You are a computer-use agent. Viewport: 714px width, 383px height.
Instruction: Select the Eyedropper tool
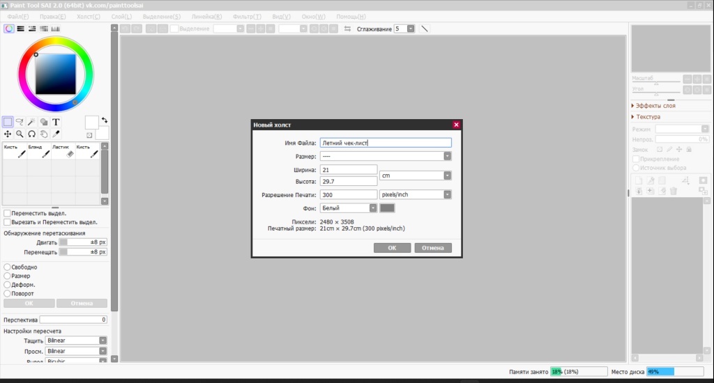56,134
